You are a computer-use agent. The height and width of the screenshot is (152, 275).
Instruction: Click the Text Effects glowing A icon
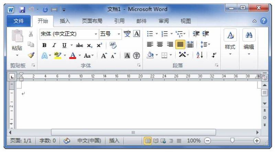45,56
